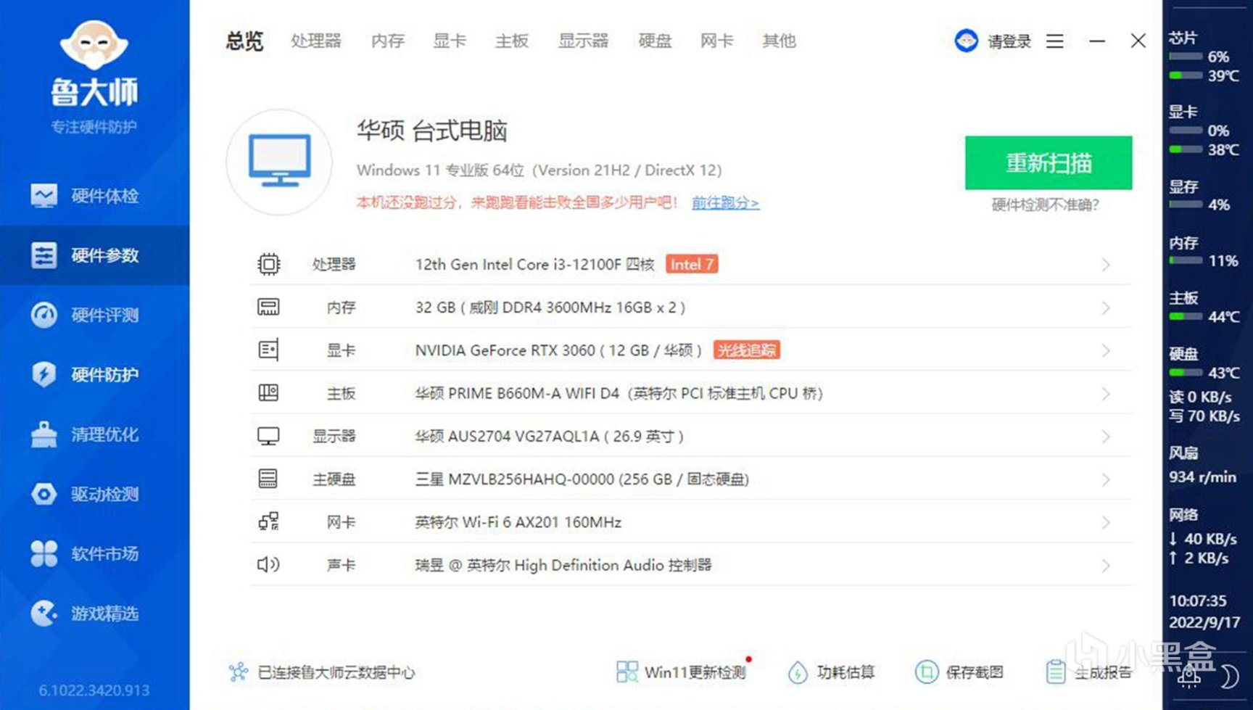The width and height of the screenshot is (1253, 710).
Task: Open 硬件体检 hardware checkup icon in sidebar
Action: tap(44, 195)
